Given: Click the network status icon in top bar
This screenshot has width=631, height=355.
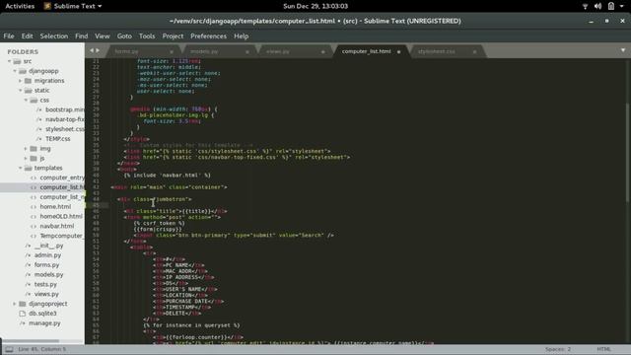Looking at the screenshot, I should click(x=585, y=6).
